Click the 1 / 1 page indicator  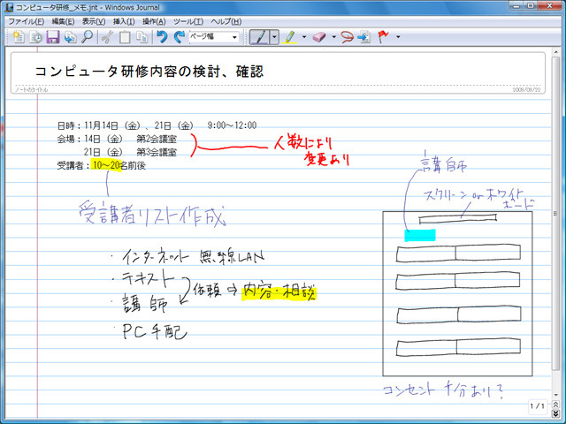coord(538,406)
